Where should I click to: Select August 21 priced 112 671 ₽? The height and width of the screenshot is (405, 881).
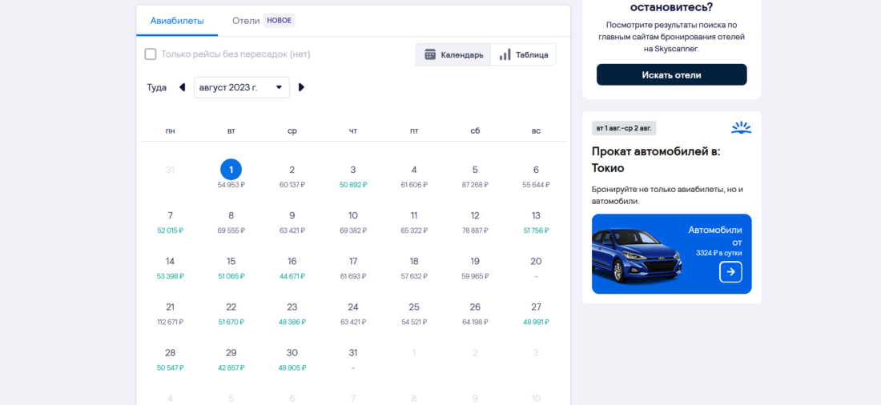tap(171, 314)
